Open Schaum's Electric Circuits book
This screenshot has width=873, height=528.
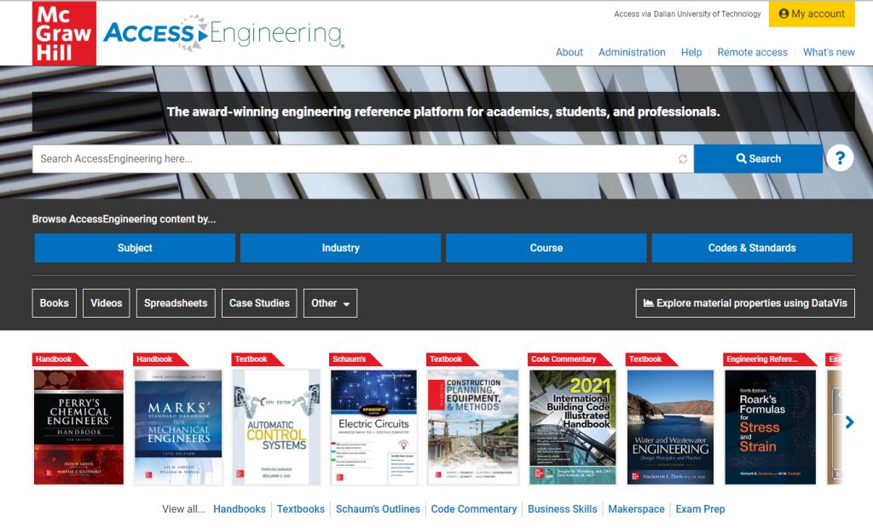click(x=373, y=428)
